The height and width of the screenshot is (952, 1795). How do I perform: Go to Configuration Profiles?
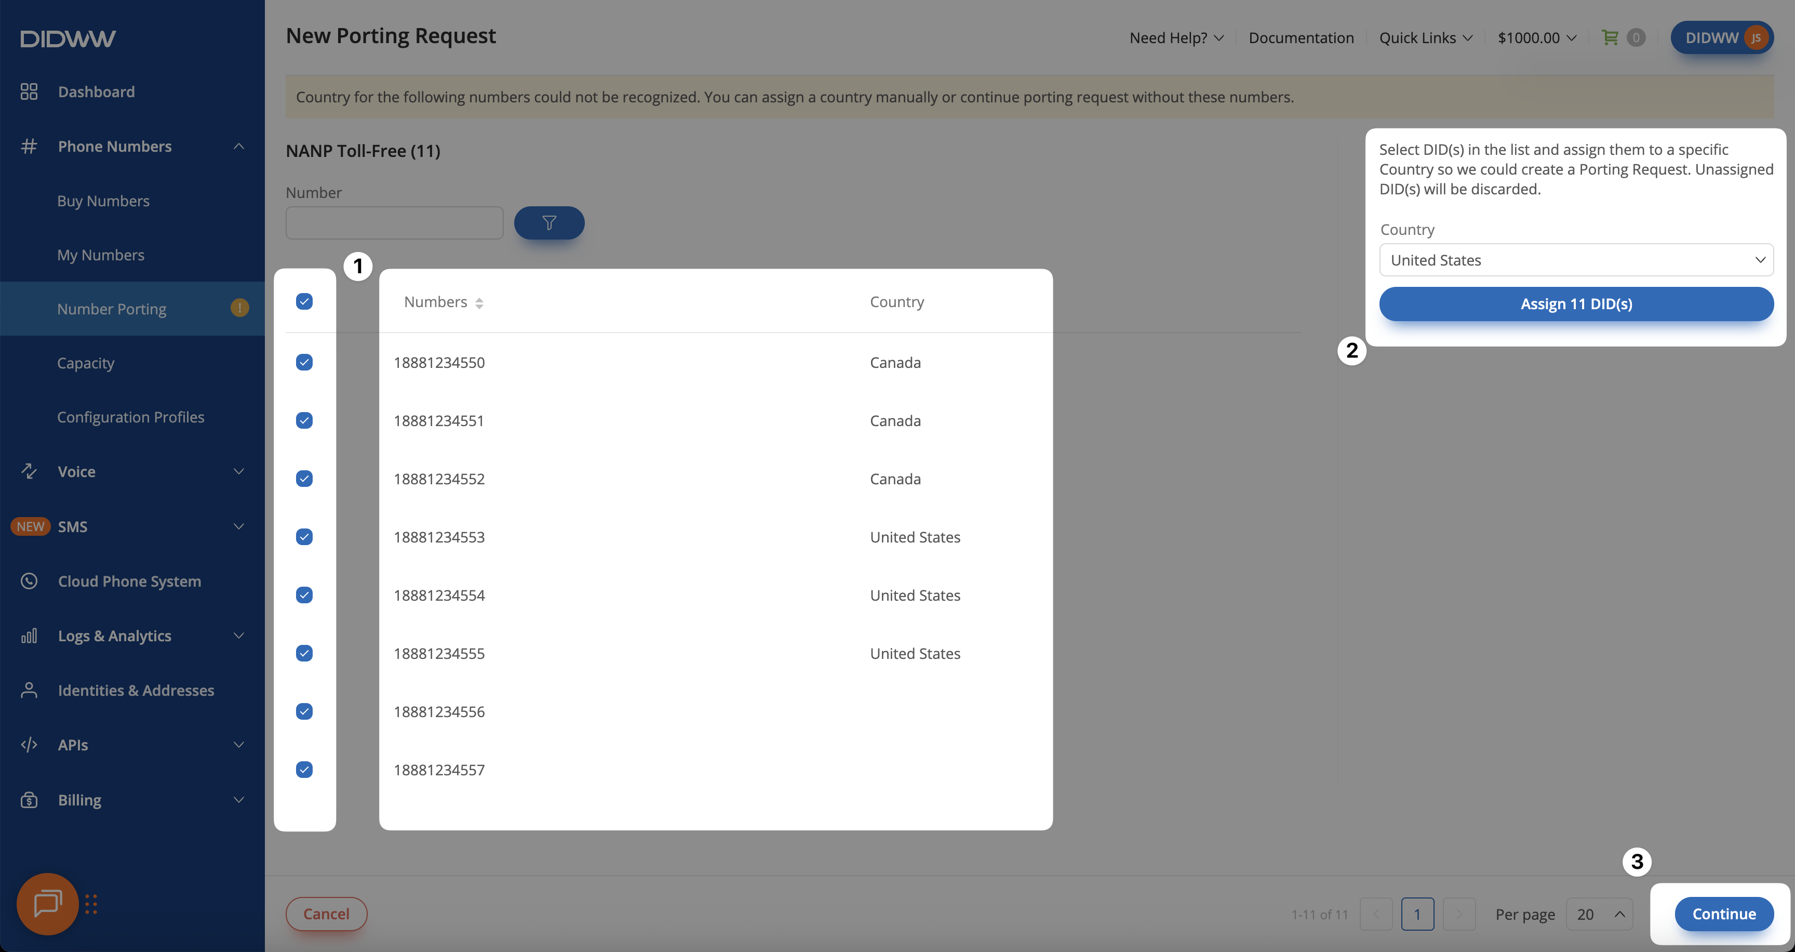[130, 417]
